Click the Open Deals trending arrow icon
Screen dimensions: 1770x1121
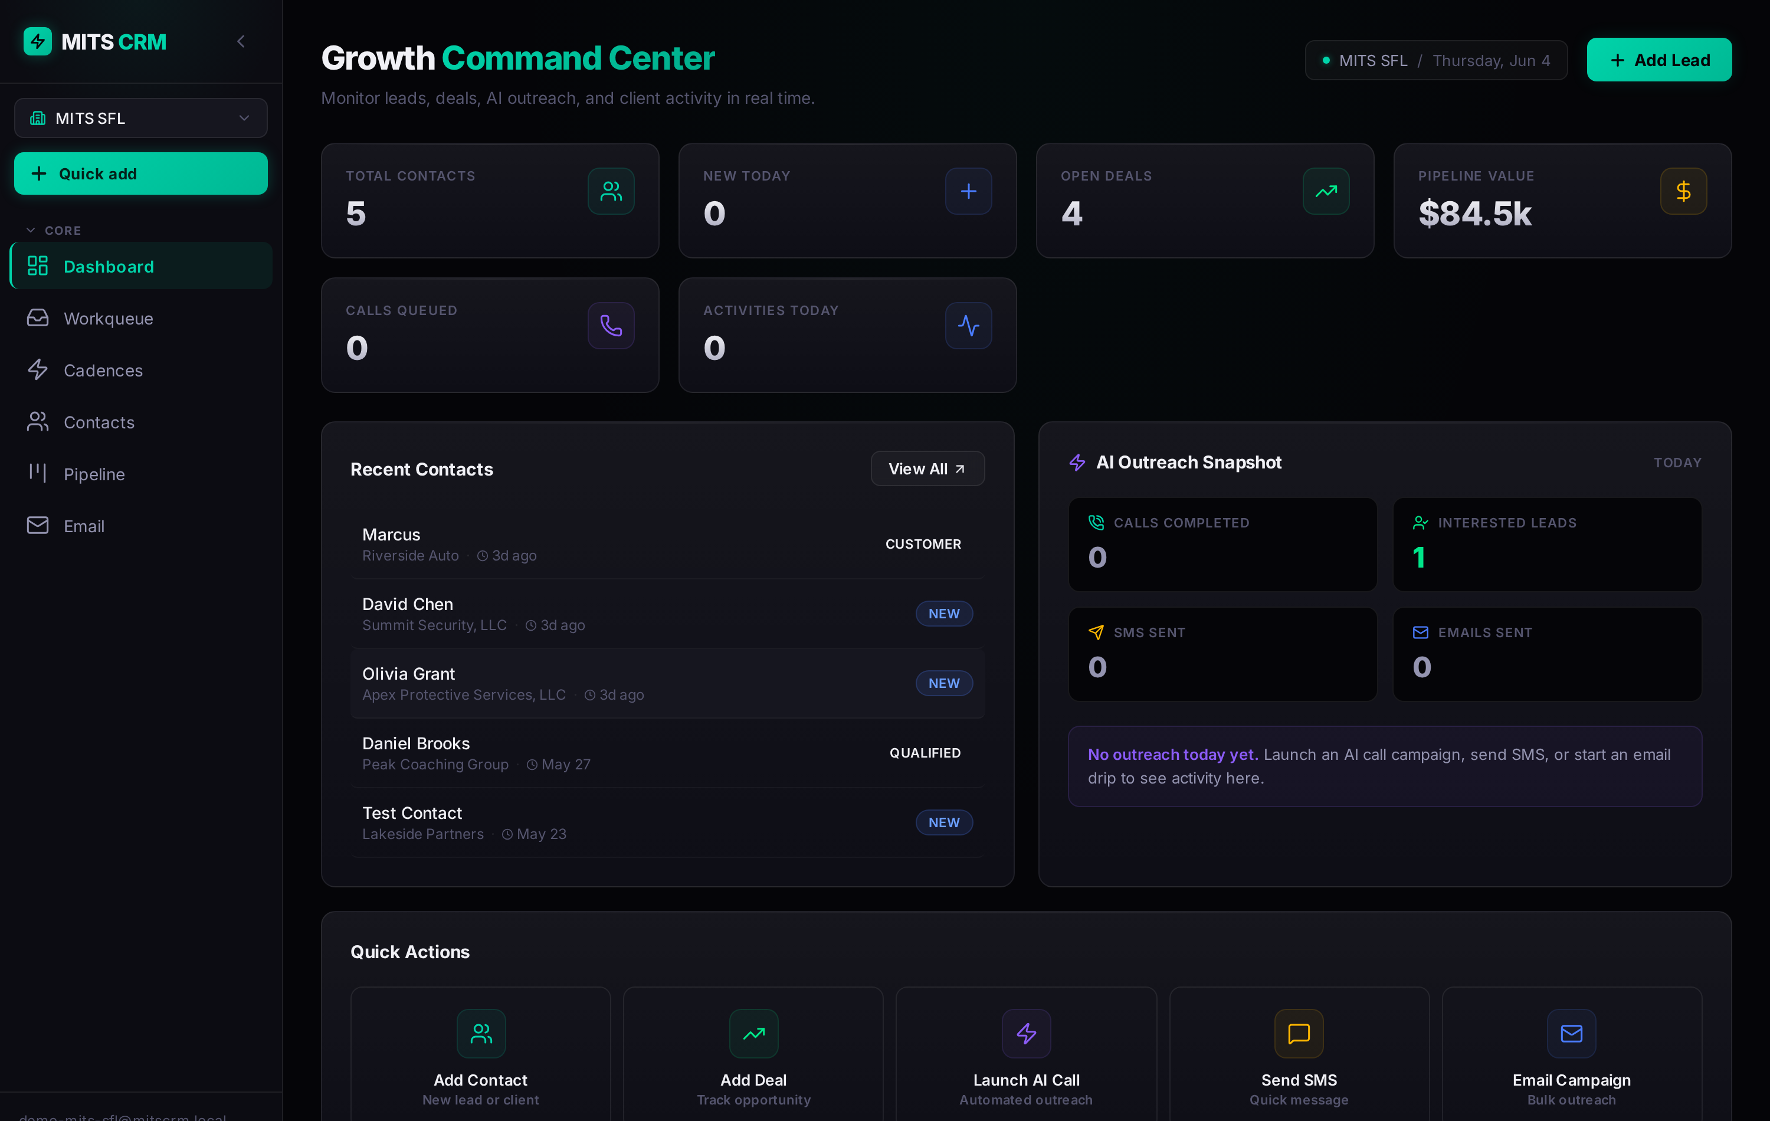tap(1326, 191)
